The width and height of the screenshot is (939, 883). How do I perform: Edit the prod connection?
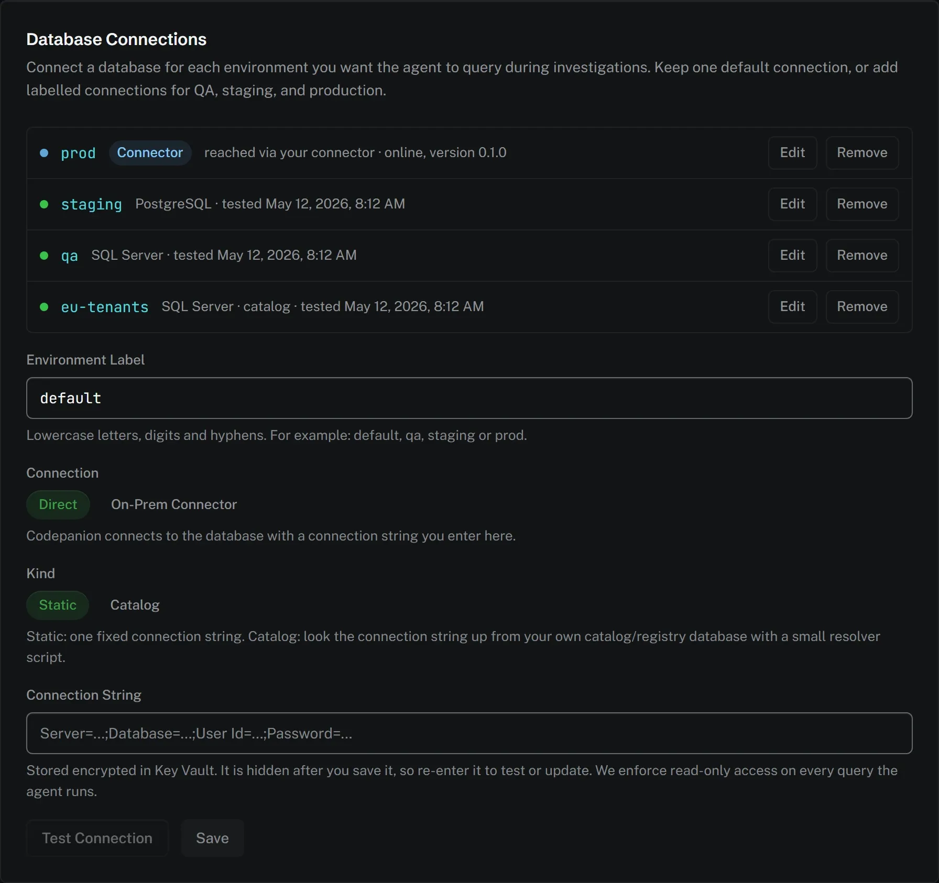point(792,153)
